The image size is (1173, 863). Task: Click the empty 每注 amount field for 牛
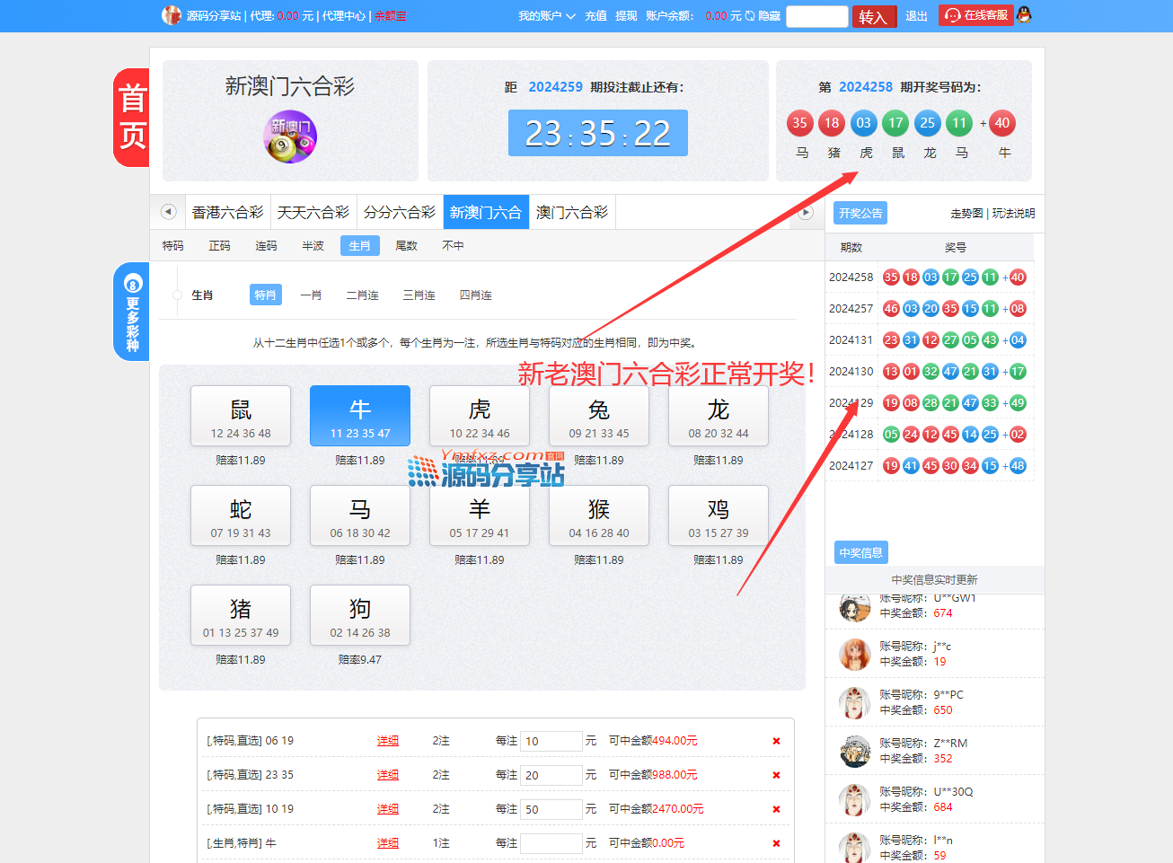[x=551, y=843]
